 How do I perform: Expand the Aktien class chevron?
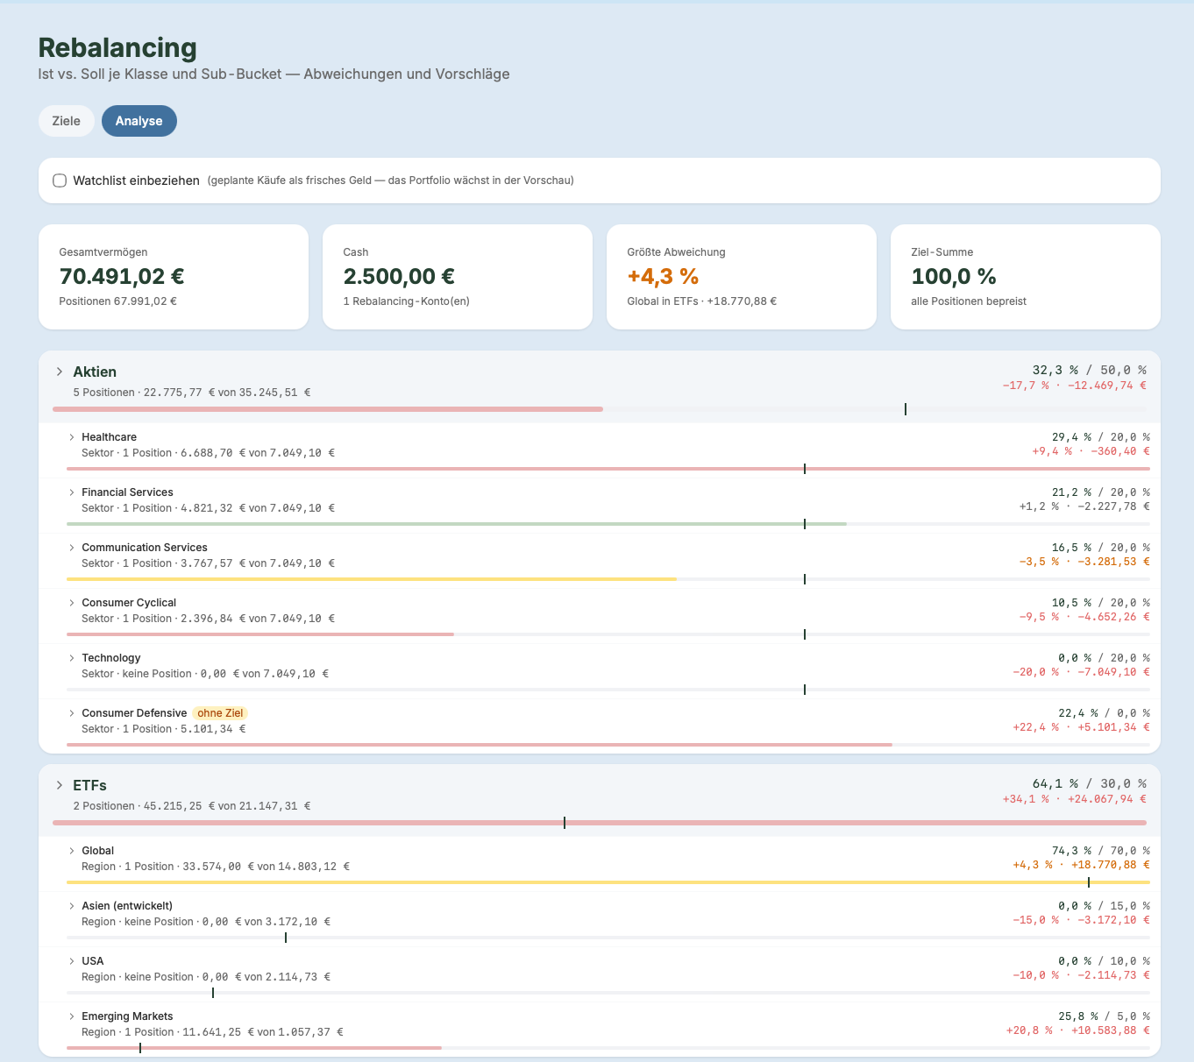(x=60, y=372)
